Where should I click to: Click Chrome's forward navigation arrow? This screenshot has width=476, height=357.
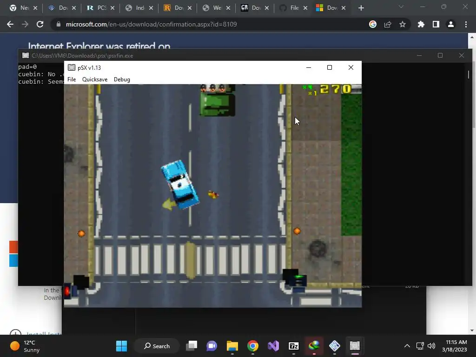25,24
